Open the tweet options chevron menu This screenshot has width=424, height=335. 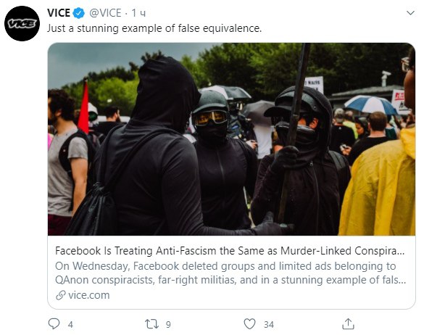point(410,13)
